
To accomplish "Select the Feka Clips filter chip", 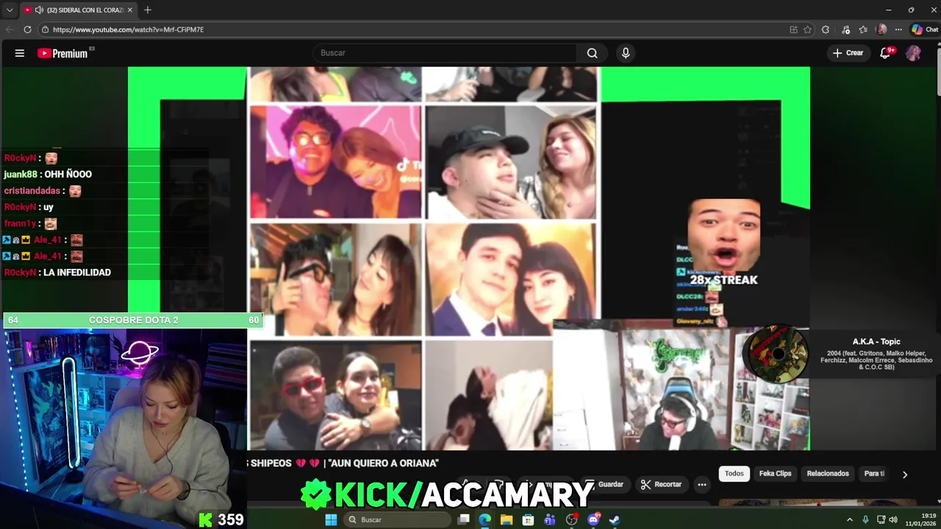I will [x=775, y=474].
